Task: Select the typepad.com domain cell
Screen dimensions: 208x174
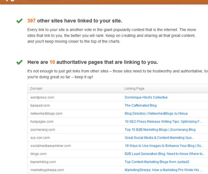Action: tap(40, 106)
